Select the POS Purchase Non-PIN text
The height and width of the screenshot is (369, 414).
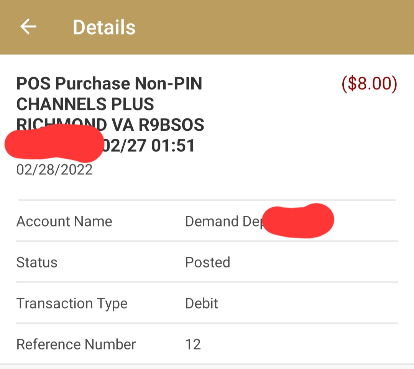(x=109, y=84)
